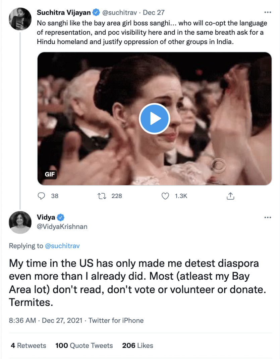Share Suchitra Vijayan's tweet
The height and width of the screenshot is (359, 280).
230,196
